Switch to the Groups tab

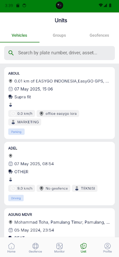(x=59, y=35)
